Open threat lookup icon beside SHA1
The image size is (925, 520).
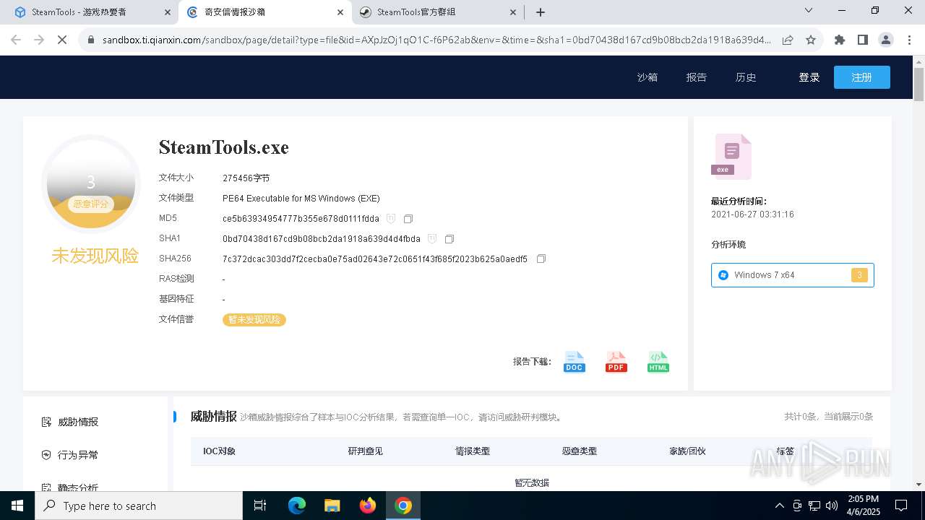tap(432, 239)
